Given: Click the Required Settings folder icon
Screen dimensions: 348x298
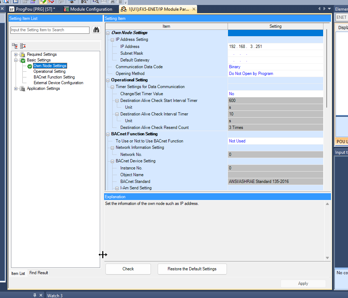Looking at the screenshot, I should pos(23,55).
